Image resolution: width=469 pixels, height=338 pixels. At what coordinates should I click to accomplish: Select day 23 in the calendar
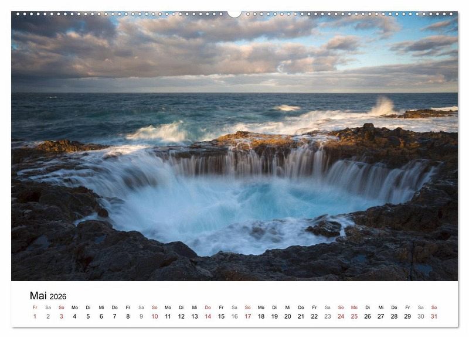328,316
